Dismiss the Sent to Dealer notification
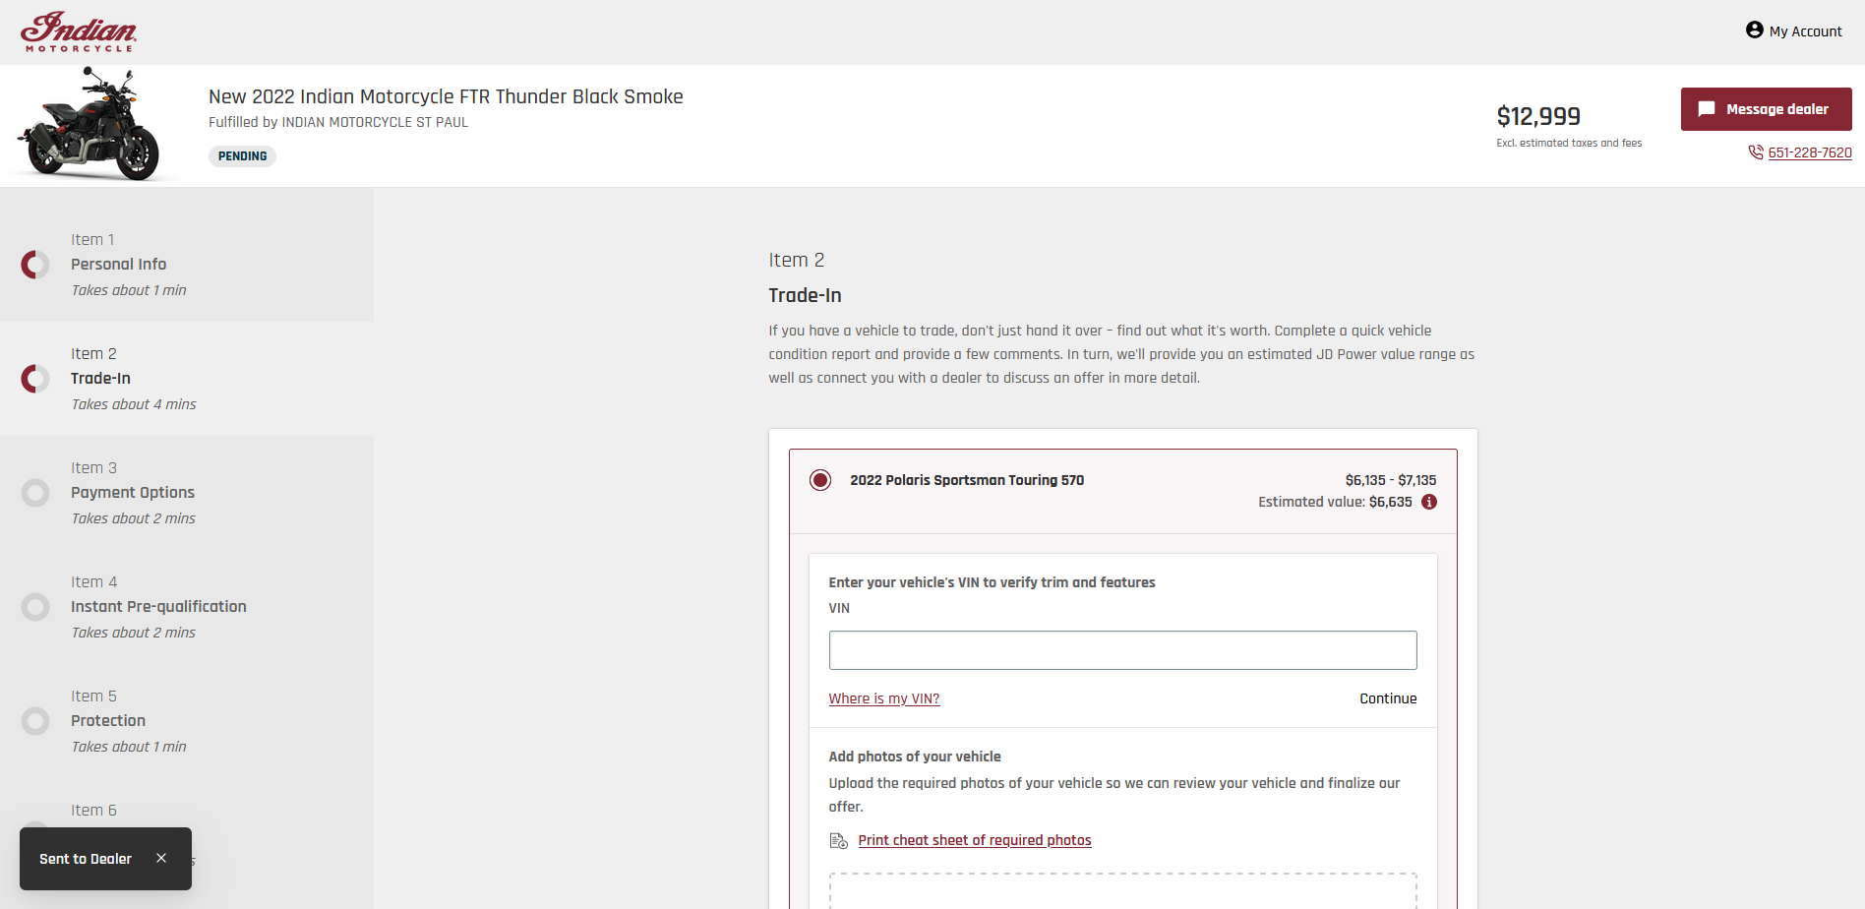Image resolution: width=1865 pixels, height=909 pixels. point(161,859)
